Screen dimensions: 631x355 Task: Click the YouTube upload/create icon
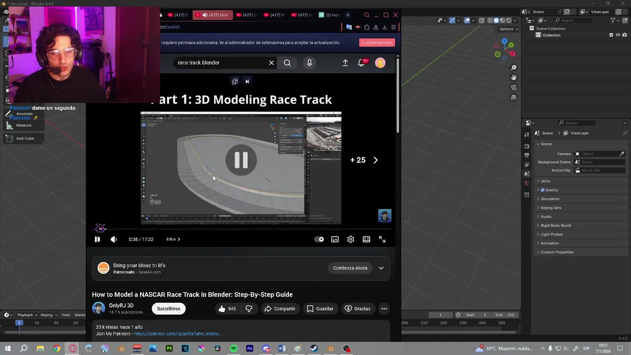point(345,63)
